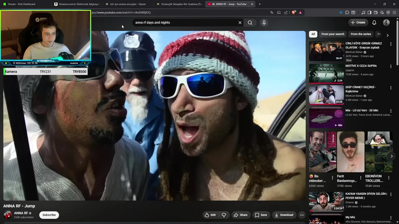Viewport: 399px width, 224px height.
Task: Open options for CİNLİ KÖYE GİRDİK video
Action: [391, 44]
